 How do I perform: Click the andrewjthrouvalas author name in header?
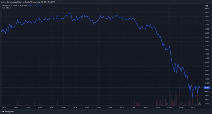(8, 2)
